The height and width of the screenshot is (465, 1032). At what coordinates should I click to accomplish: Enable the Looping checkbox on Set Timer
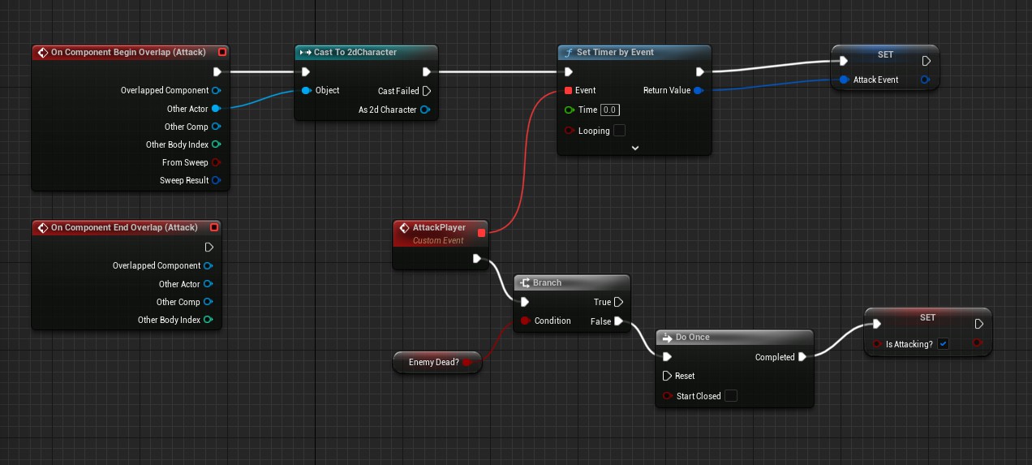click(x=620, y=131)
